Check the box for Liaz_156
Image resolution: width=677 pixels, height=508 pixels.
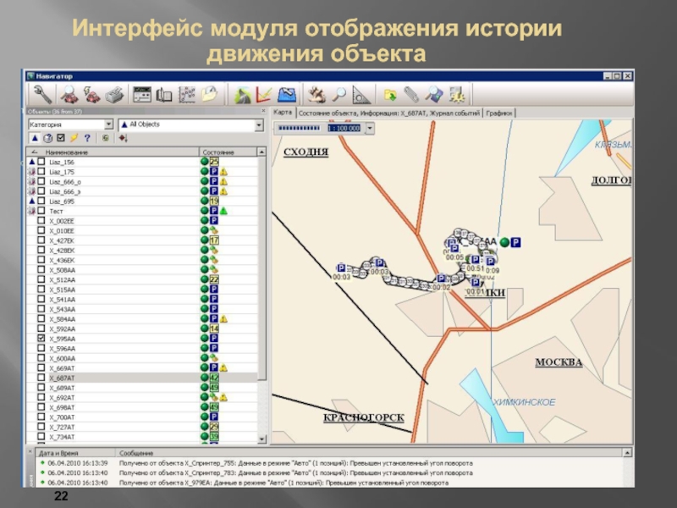coord(41,162)
